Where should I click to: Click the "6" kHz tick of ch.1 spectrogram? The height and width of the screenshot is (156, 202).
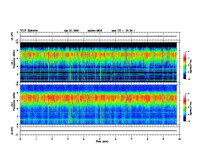(x=18, y=58)
